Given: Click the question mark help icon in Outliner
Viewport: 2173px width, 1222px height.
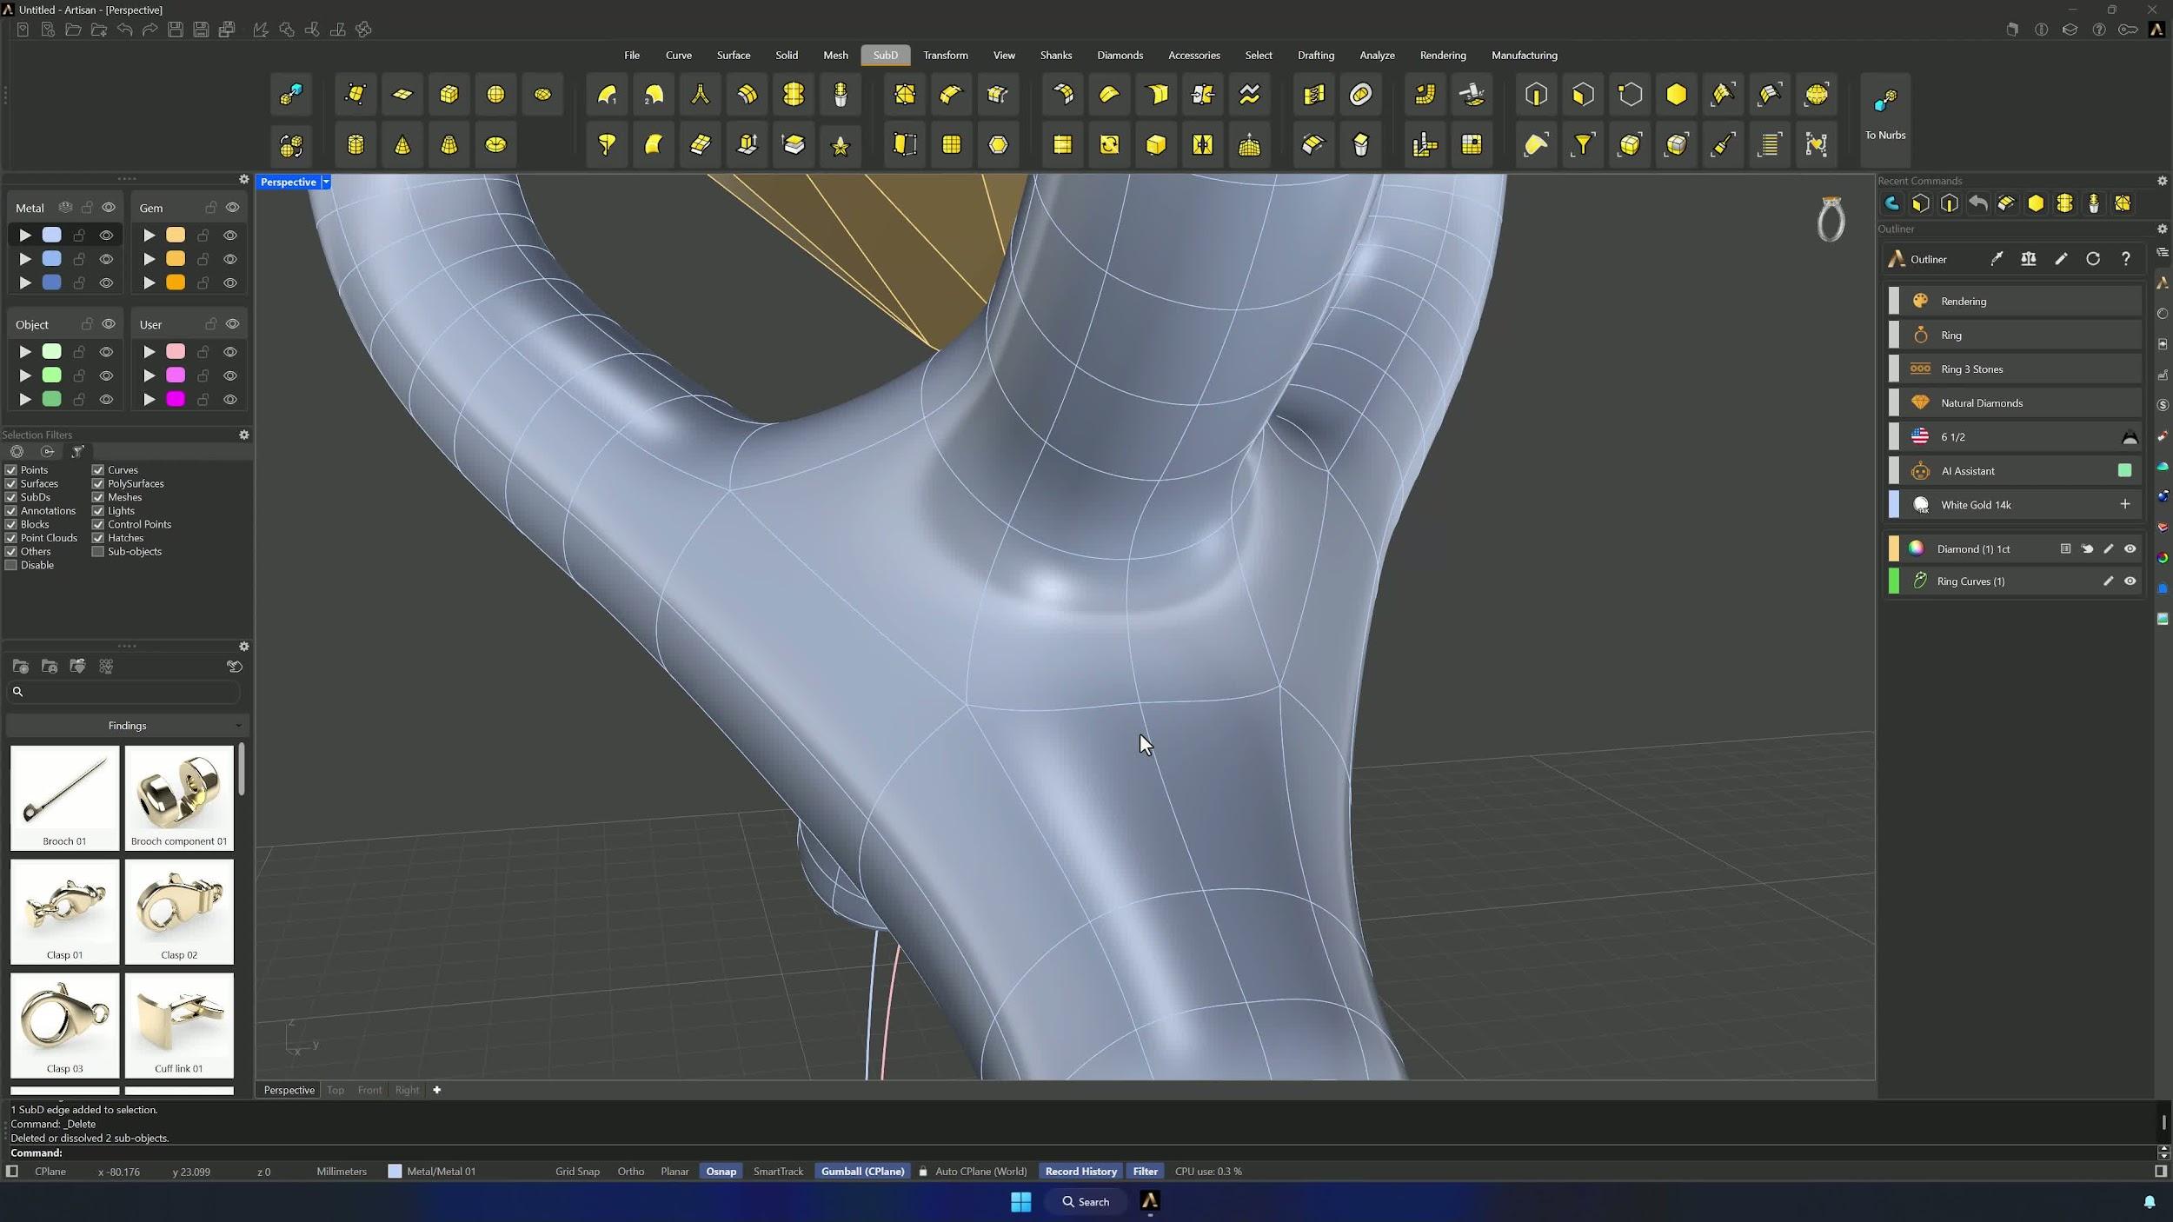Looking at the screenshot, I should click(2125, 259).
